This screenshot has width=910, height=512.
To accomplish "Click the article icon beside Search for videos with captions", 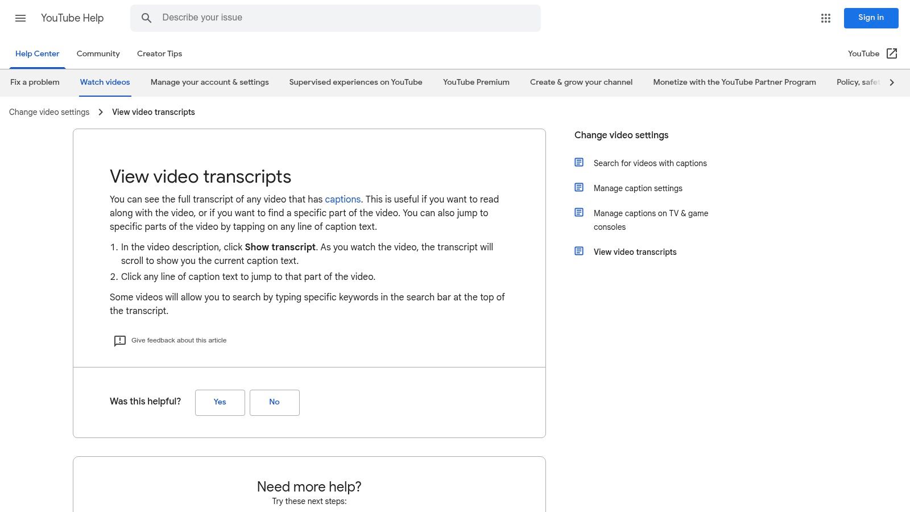I will click(579, 162).
